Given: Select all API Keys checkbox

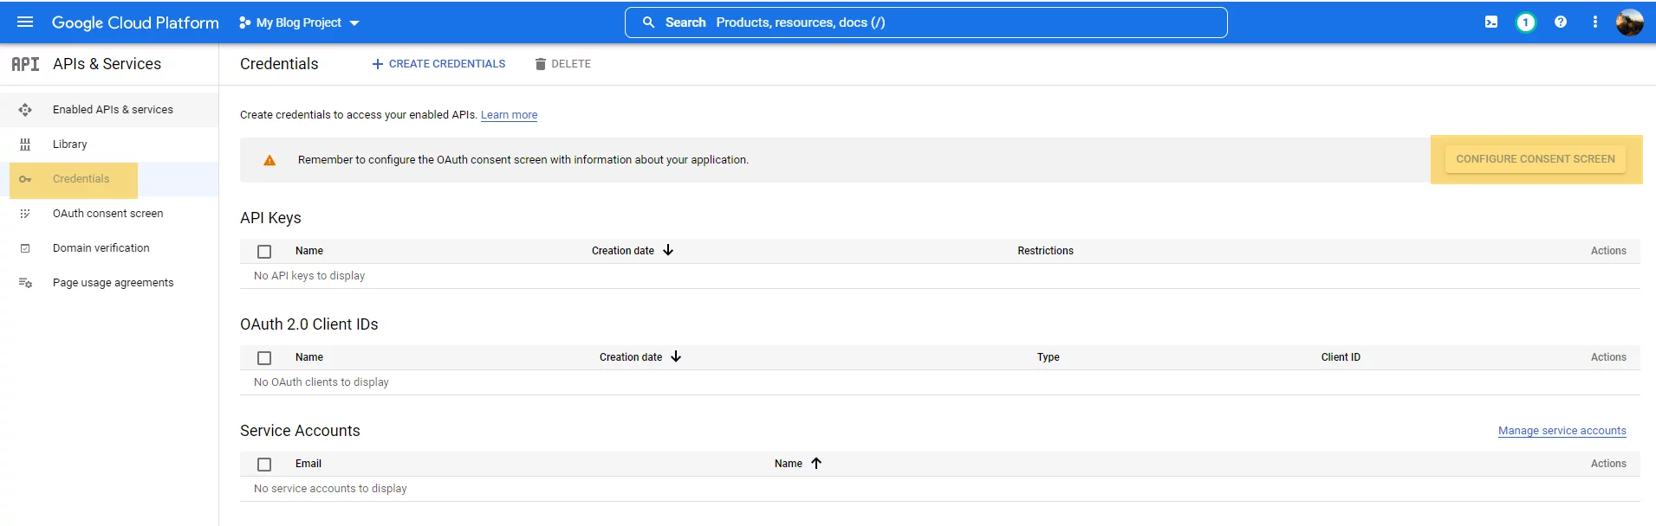Looking at the screenshot, I should point(264,252).
